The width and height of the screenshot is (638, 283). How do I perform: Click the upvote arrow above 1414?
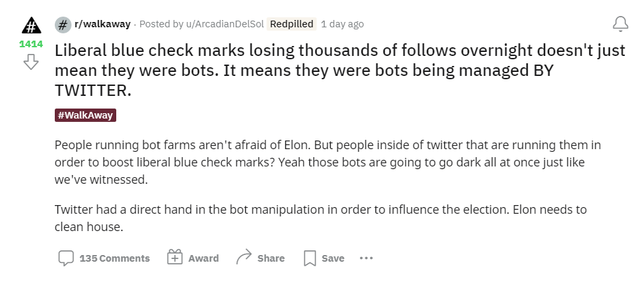point(31,25)
